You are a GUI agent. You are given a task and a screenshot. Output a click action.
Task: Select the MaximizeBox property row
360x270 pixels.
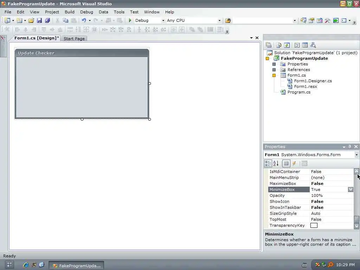click(x=311, y=184)
